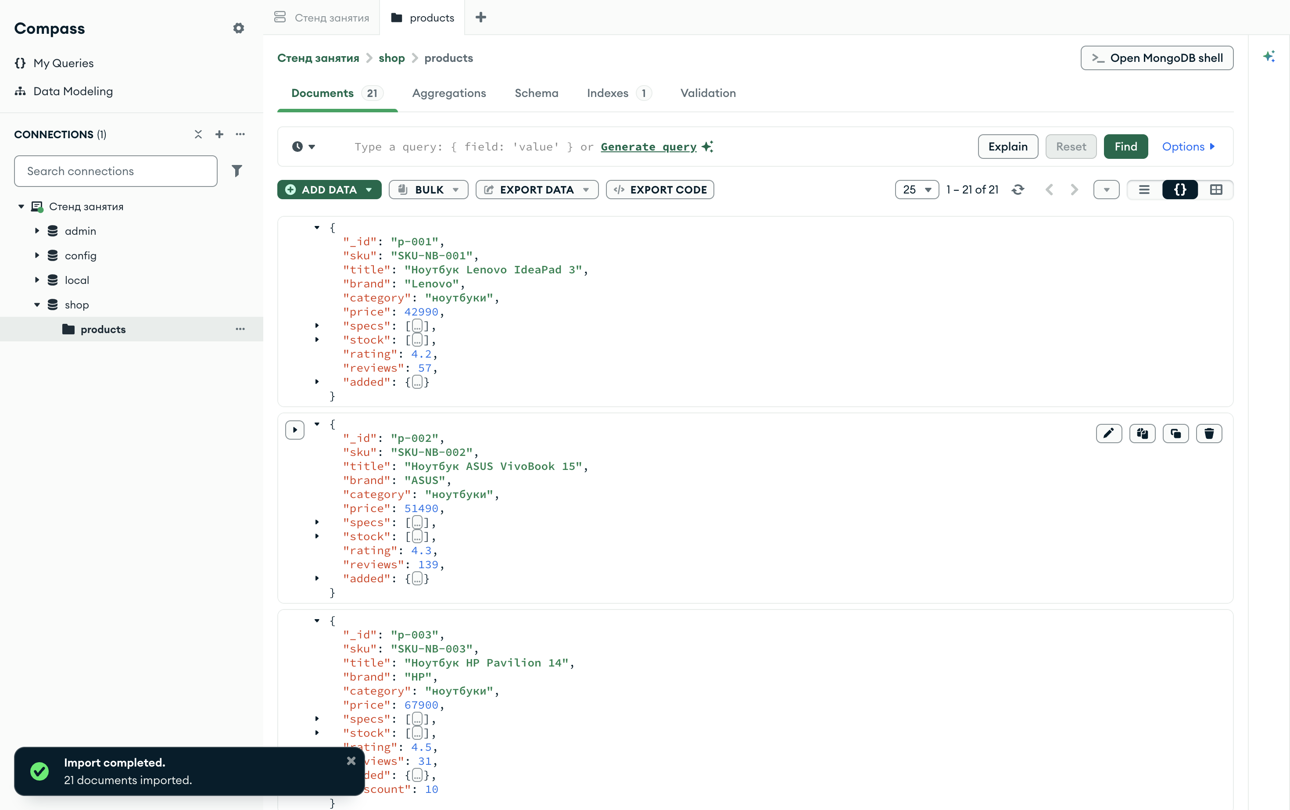Switch to table view of documents
The height and width of the screenshot is (810, 1290).
point(1216,190)
